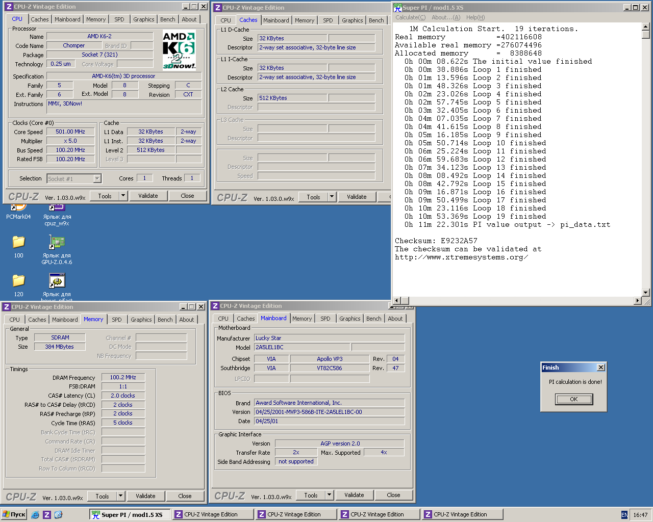This screenshot has width=653, height=522.
Task: Open Memory tab in CPU-Z Mainboard window
Action: pos(302,319)
